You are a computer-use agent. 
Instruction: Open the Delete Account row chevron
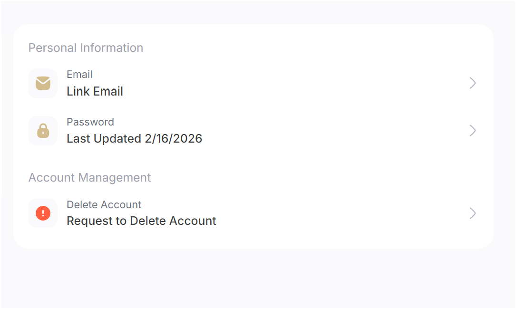pos(473,213)
